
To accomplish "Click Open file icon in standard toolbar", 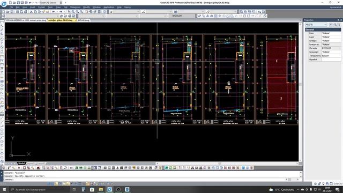I will tap(8, 12).
